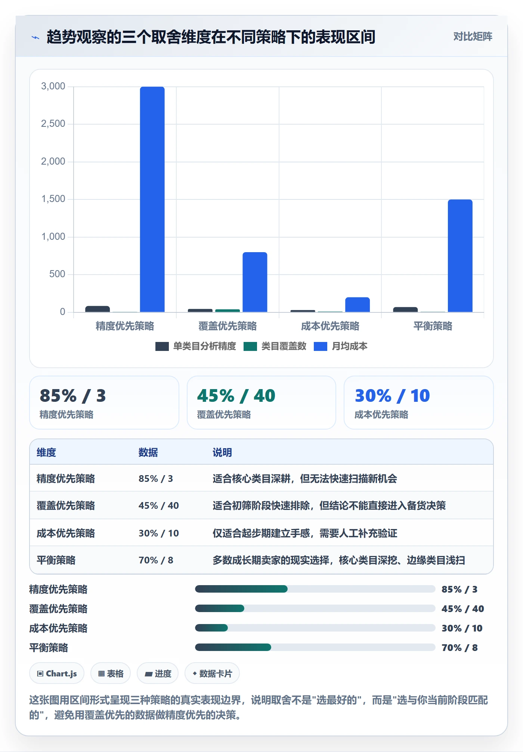Viewport: 523px width, 752px height.
Task: Click the 覆盖优先策略 progress bar
Action: 315,608
